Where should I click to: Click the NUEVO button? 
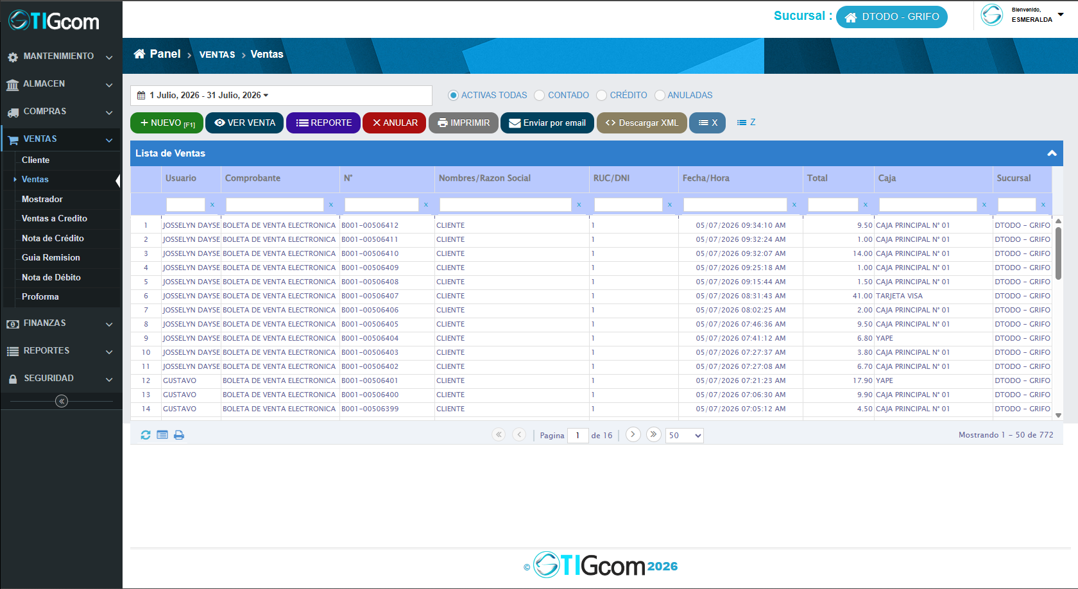[x=167, y=123]
